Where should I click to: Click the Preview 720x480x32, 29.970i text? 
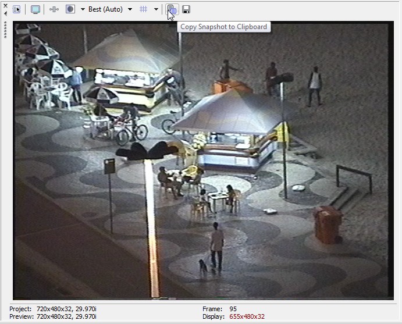(53, 316)
